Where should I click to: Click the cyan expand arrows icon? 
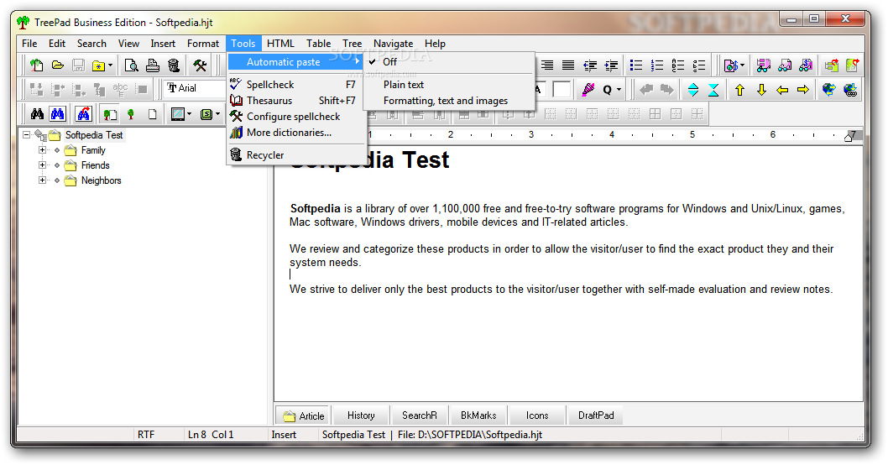click(692, 90)
